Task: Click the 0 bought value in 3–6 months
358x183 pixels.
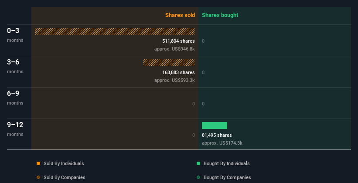Action: [203, 72]
